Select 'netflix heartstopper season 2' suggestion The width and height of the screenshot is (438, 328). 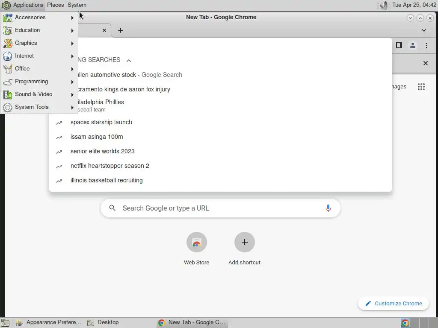(221, 166)
